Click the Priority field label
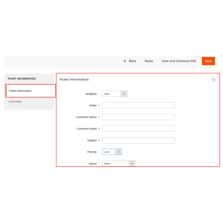Image resolution: width=223 pixels, height=223 pixels. coord(92,152)
